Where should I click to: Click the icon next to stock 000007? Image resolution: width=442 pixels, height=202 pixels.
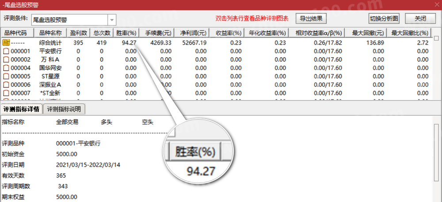pos(6,93)
